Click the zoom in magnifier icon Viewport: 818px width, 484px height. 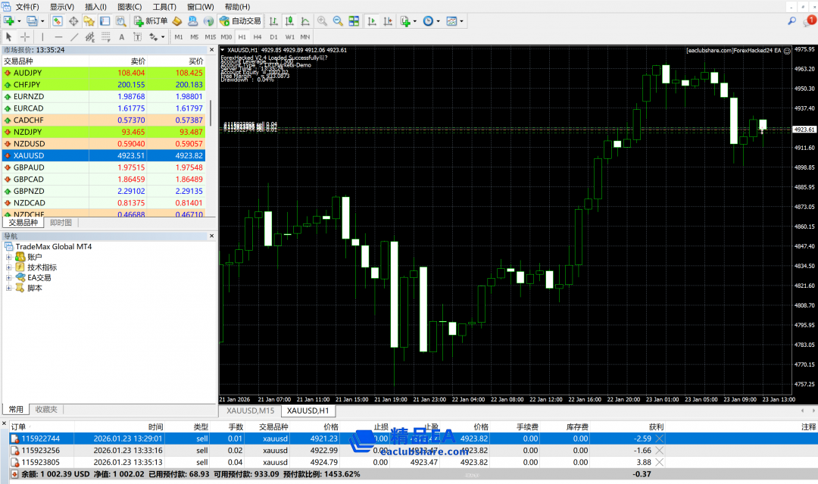[323, 21]
